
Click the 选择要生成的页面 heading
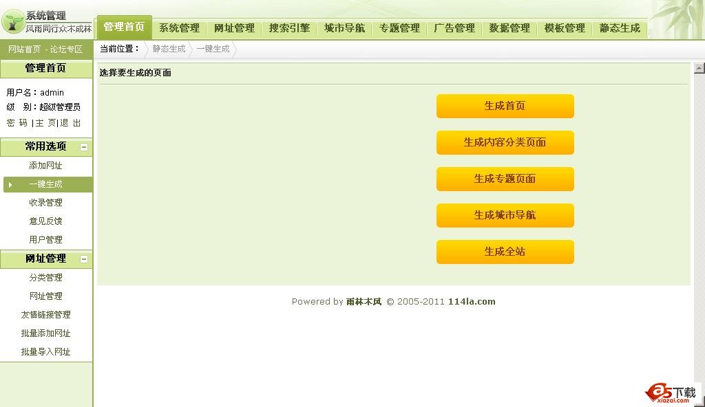tap(136, 73)
